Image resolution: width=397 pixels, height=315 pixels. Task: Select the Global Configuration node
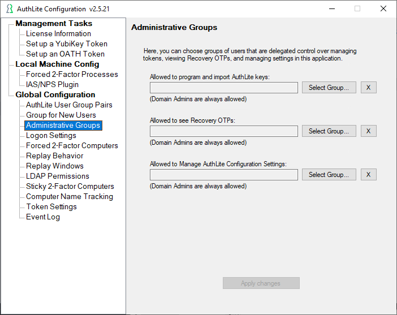click(55, 94)
